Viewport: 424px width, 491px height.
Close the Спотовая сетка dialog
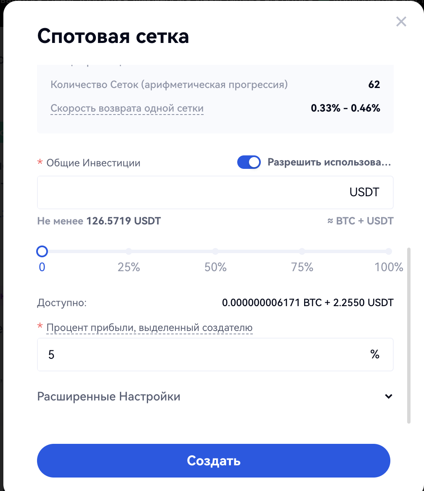pos(401,21)
